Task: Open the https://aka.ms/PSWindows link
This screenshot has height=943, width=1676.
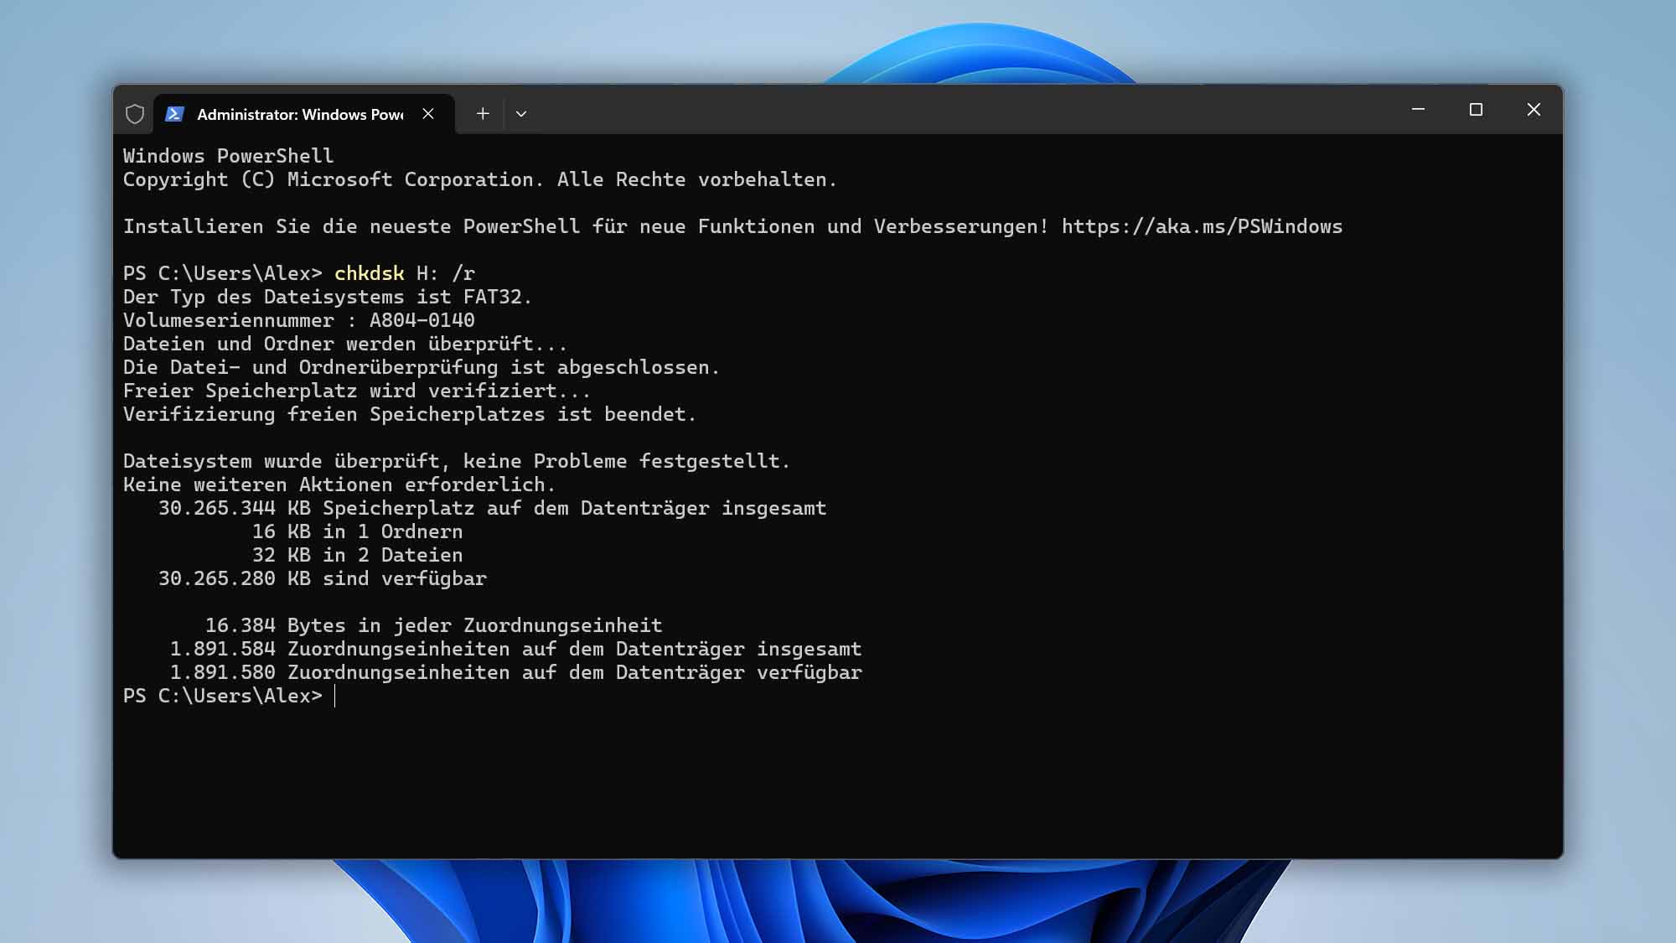Action: (x=1202, y=226)
